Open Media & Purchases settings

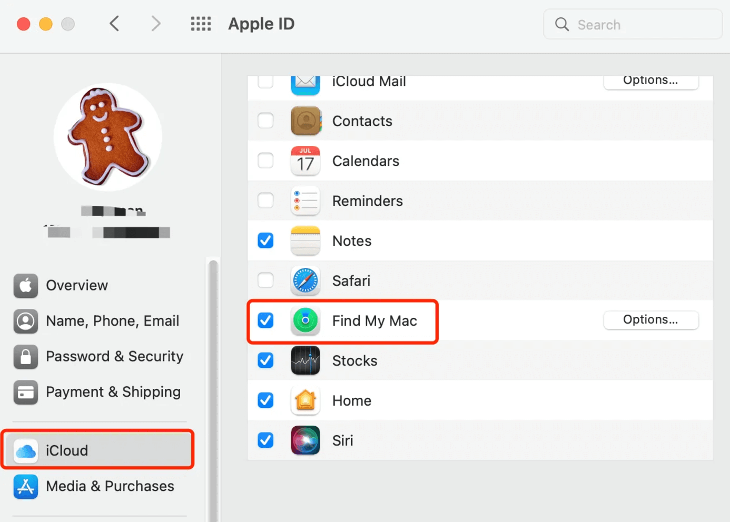tap(110, 486)
